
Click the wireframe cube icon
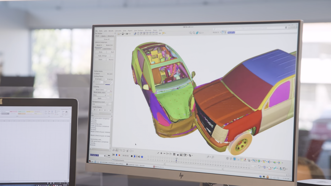coord(231,159)
